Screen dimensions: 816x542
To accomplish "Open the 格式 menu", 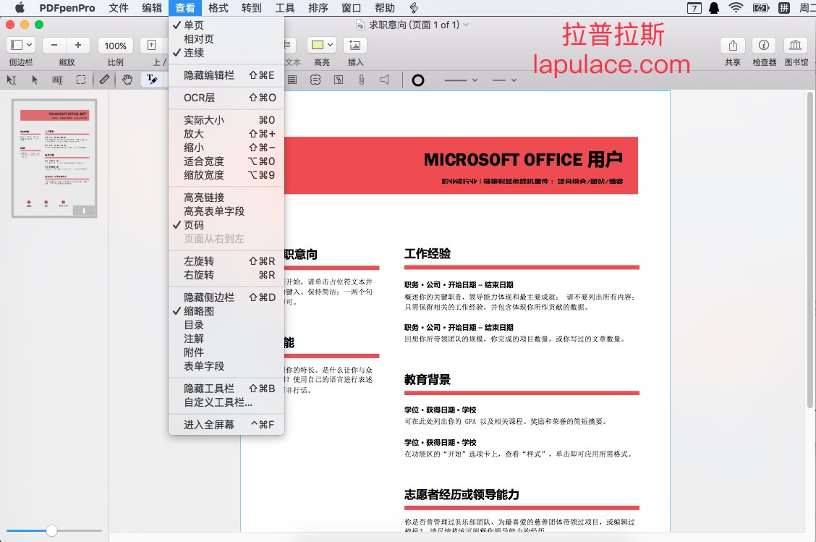I will 218,8.
